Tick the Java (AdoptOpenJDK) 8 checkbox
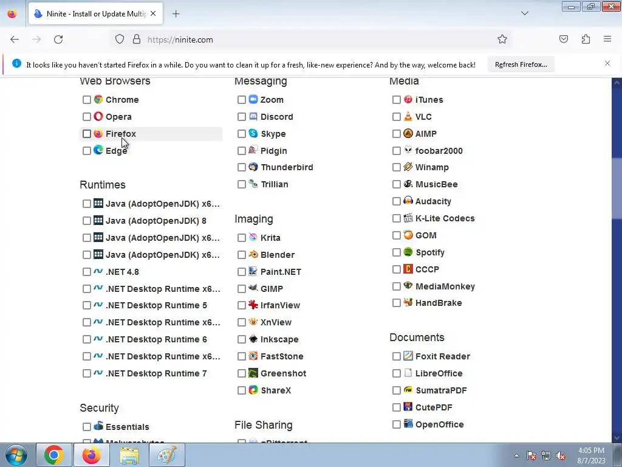 click(87, 221)
